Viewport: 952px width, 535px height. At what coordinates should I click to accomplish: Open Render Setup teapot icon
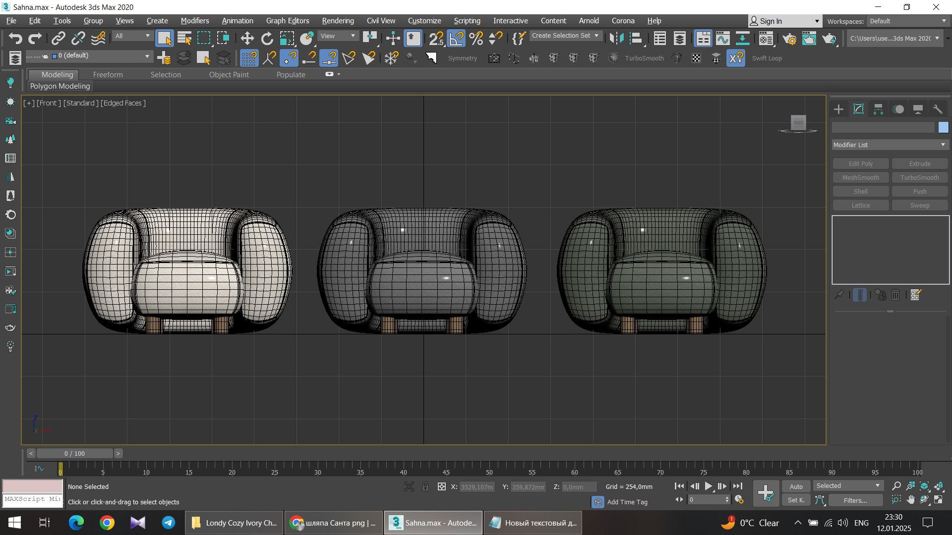[789, 38]
